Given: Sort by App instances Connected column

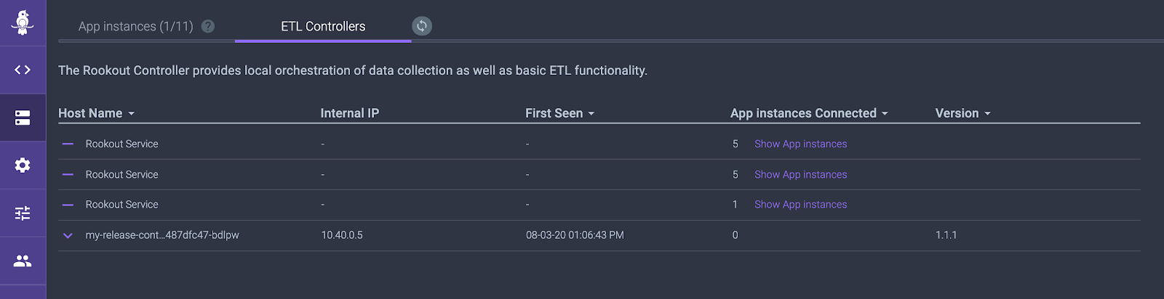Looking at the screenshot, I should coord(809,113).
